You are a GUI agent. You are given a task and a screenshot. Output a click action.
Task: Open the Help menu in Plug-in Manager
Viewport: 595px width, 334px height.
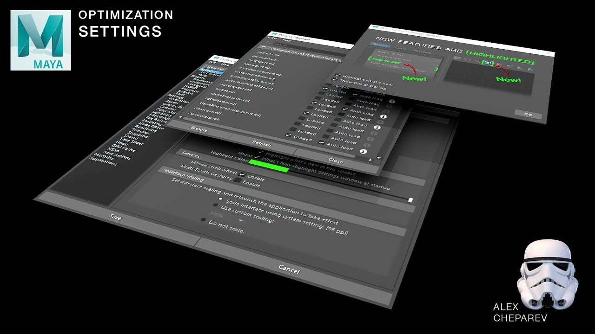286,40
